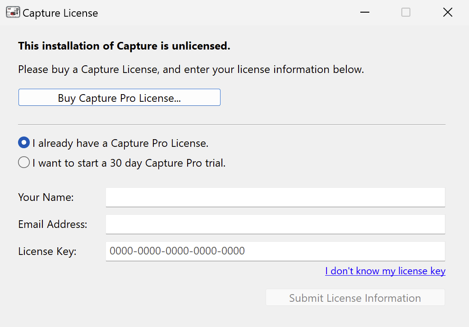Viewport: 469px width, 327px height.
Task: Select the License Key text box
Action: tap(276, 251)
